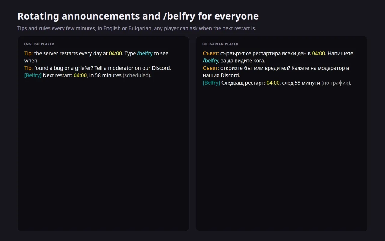Click the Bulgarian tip line starting "открихте бъг"

276,72
